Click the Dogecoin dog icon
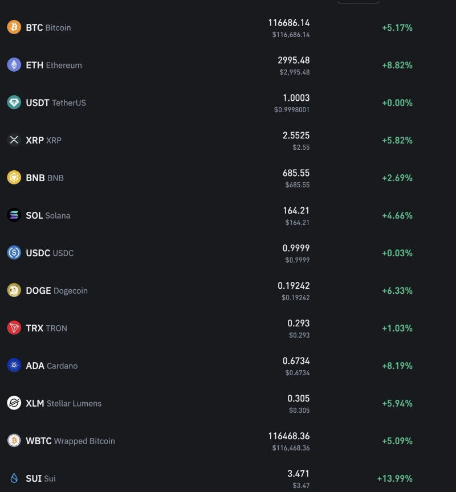Image resolution: width=456 pixels, height=492 pixels. pyautogui.click(x=14, y=290)
